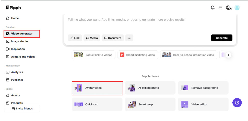Click the Management section label
Screen dimensions: 248x121
[13, 66]
